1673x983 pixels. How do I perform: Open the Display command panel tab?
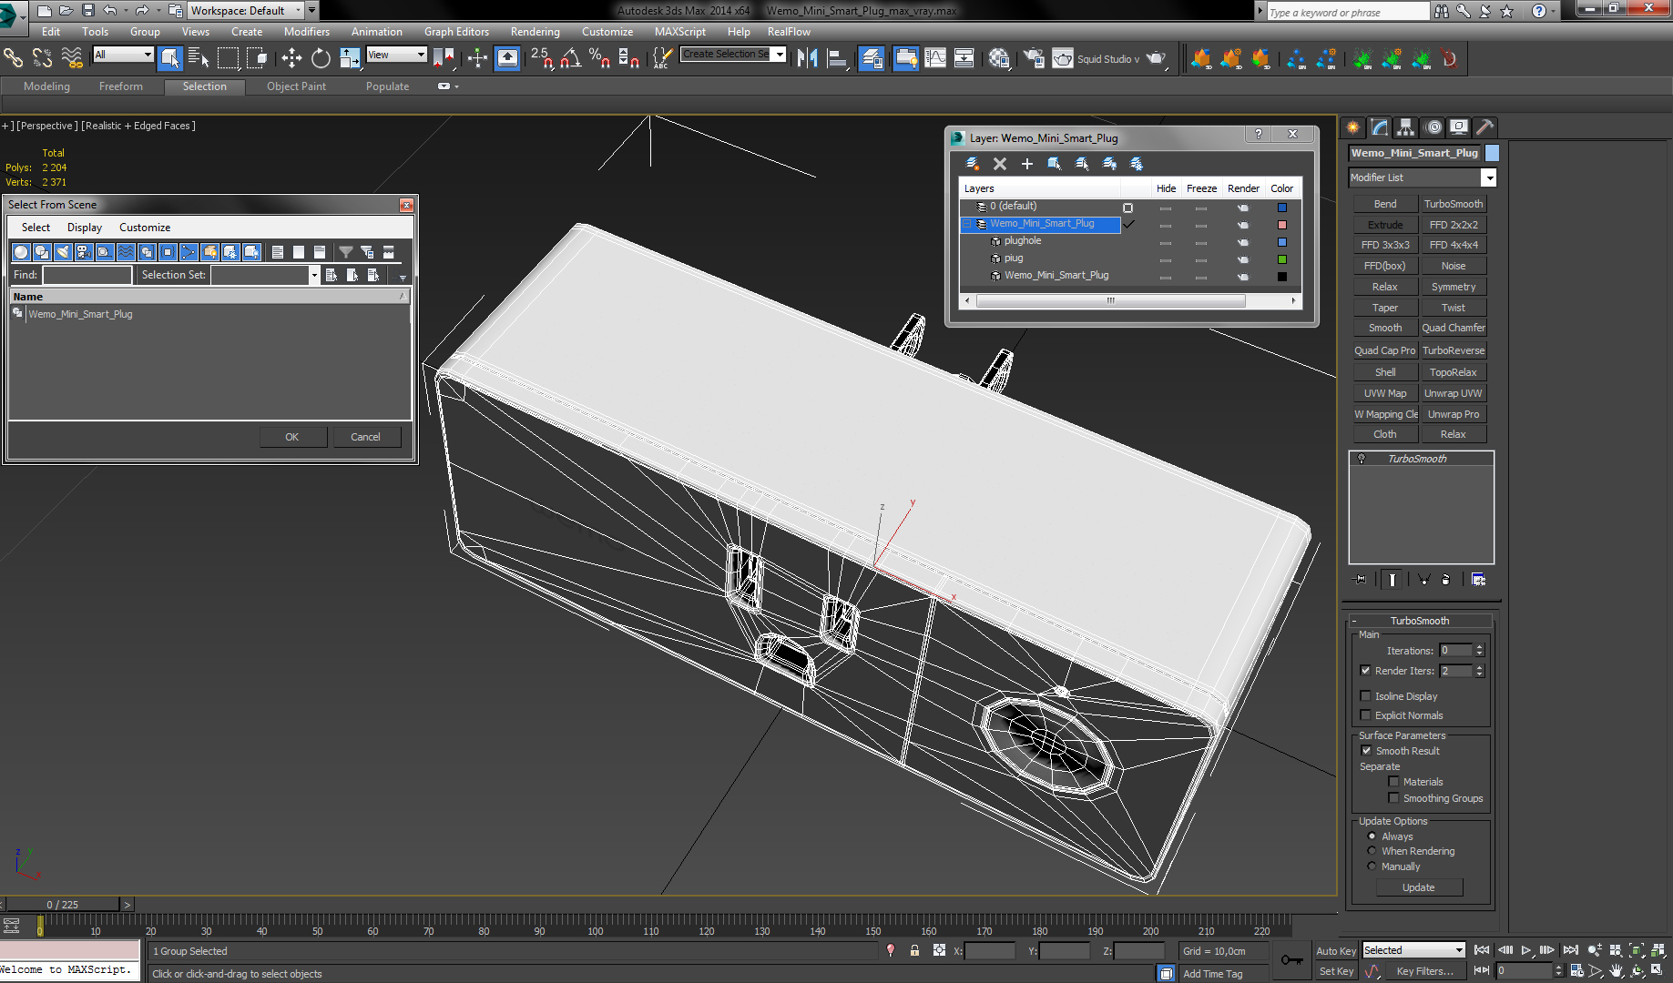(1459, 127)
